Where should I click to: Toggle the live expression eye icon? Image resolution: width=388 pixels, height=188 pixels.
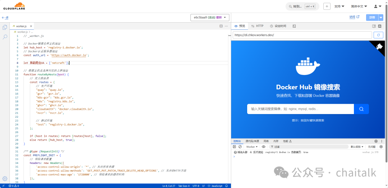click(264, 147)
